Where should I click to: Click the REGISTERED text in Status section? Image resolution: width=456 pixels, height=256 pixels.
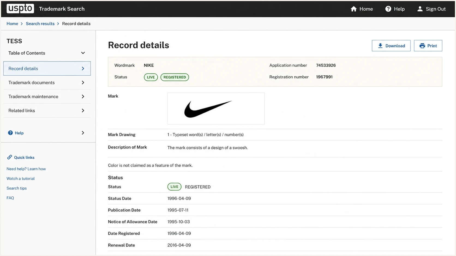(x=198, y=187)
